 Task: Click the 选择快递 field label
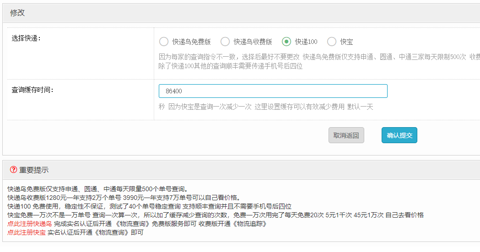[26, 38]
